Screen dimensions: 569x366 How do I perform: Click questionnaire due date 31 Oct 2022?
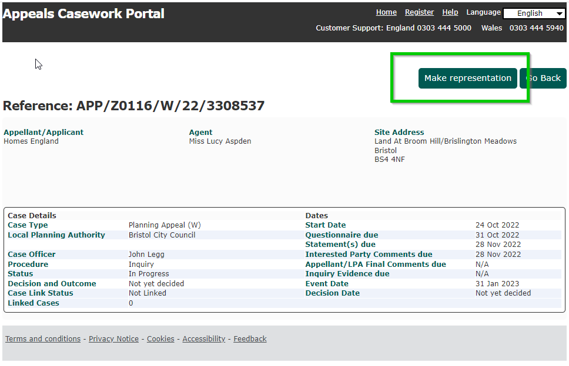click(x=497, y=235)
